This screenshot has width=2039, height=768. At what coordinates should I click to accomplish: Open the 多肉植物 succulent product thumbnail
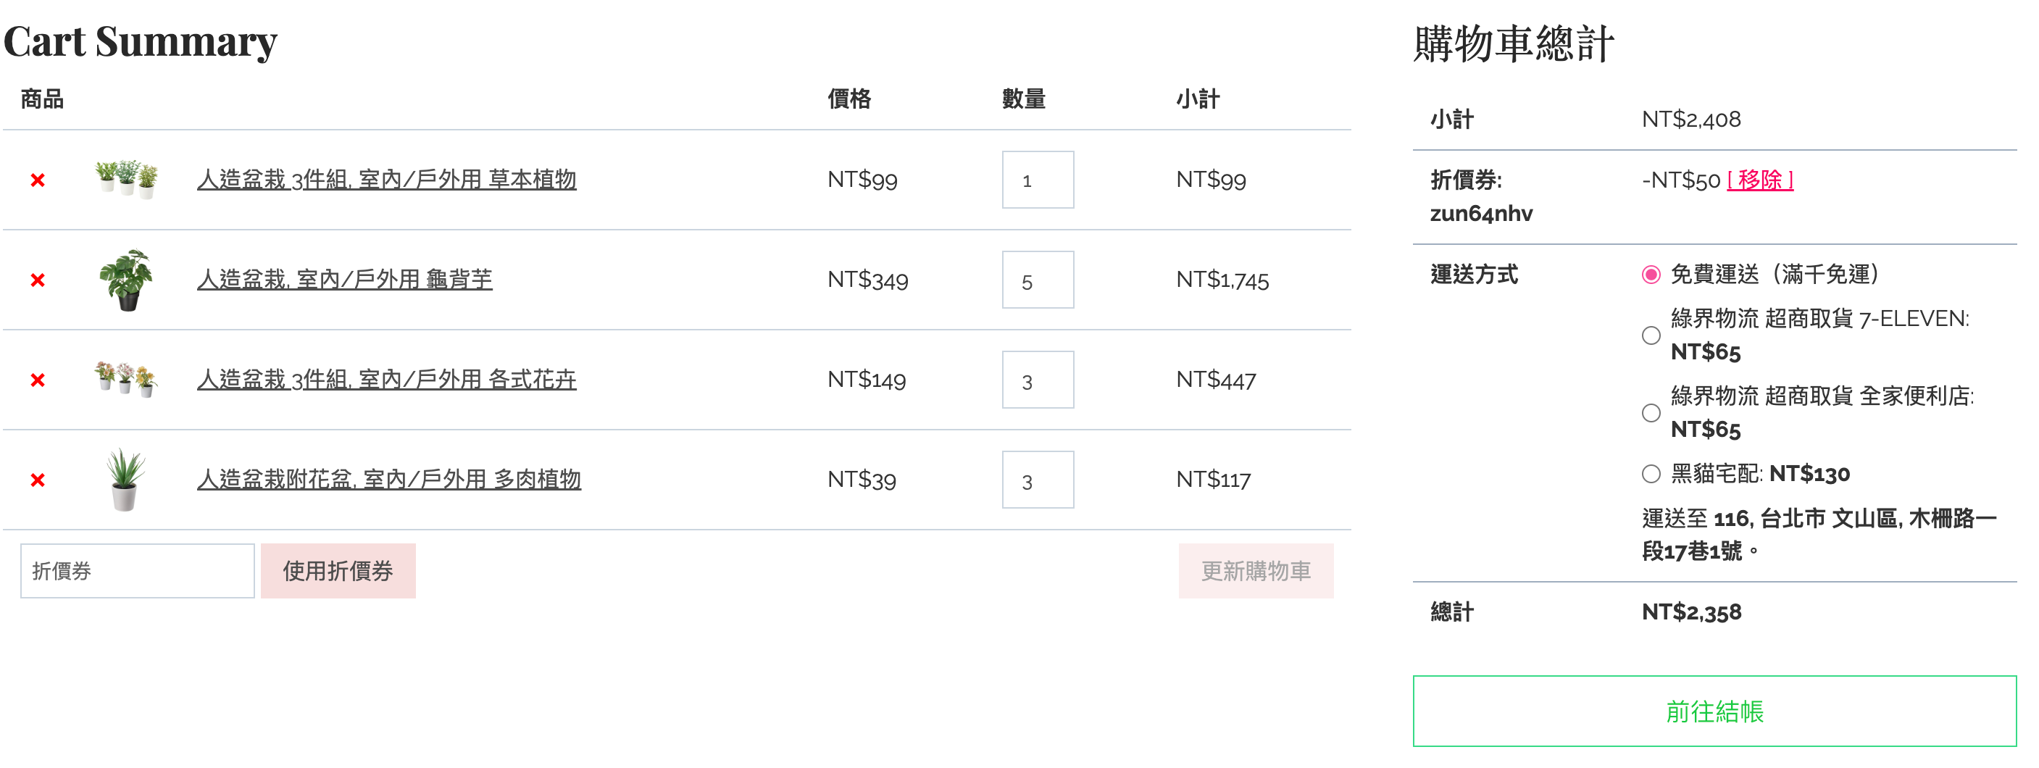tap(125, 479)
